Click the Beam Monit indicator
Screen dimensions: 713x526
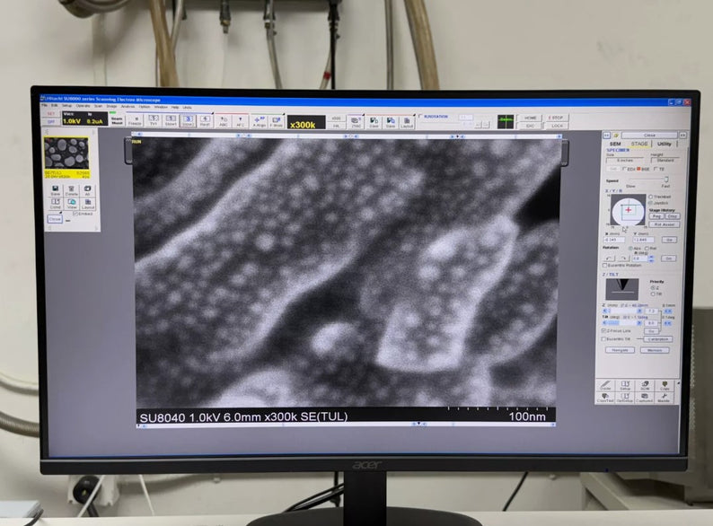[117, 120]
